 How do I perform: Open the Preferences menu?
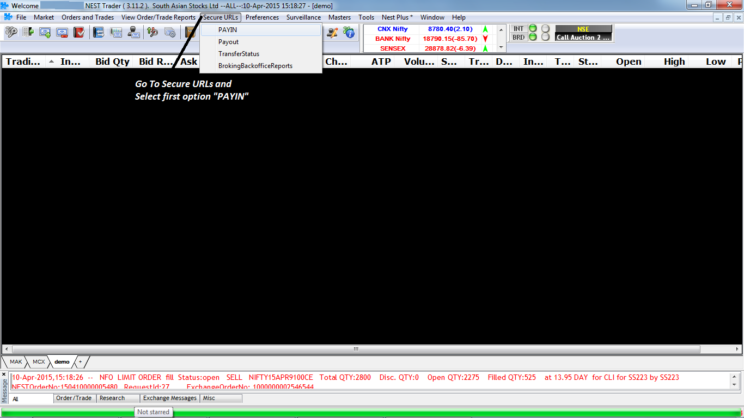tap(262, 17)
